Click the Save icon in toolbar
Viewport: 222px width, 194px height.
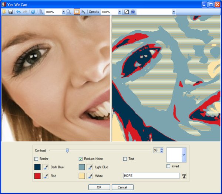[10, 12]
